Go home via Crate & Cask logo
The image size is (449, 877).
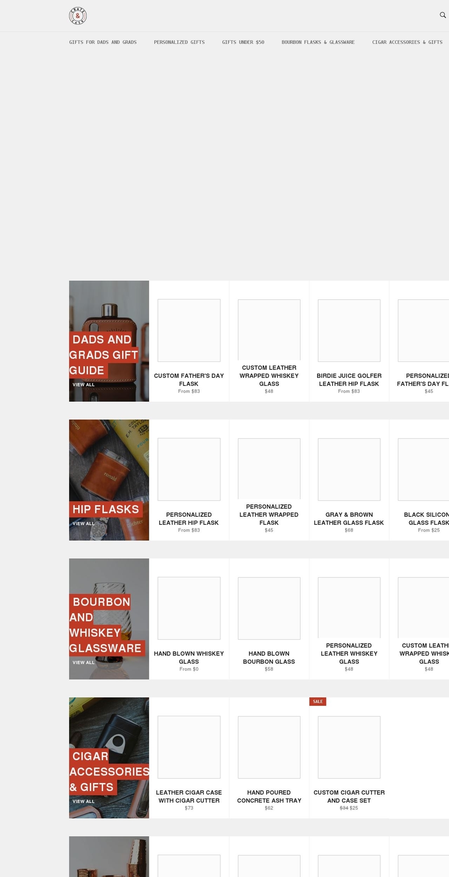78,16
